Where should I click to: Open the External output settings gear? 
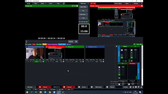coord(64,87)
